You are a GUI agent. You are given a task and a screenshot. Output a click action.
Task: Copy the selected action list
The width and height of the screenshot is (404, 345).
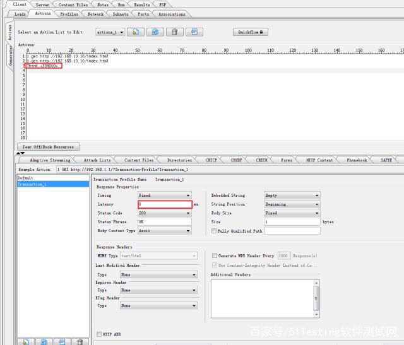point(155,32)
